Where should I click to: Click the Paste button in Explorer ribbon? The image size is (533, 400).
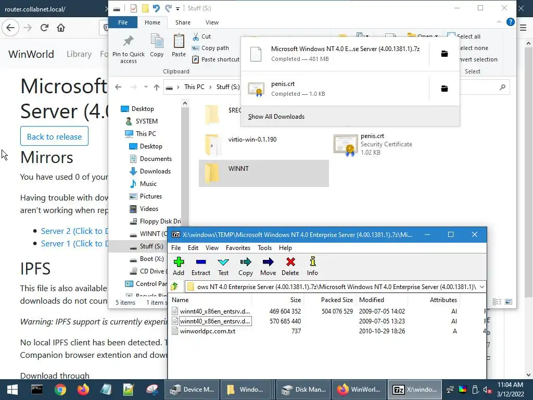(x=179, y=46)
